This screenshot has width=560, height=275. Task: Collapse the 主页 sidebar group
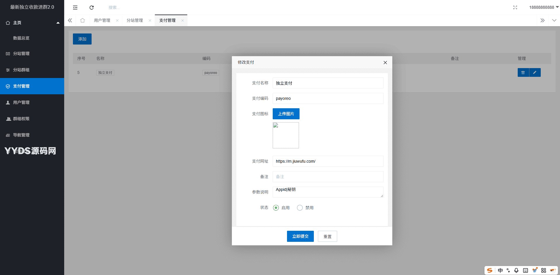coord(58,23)
